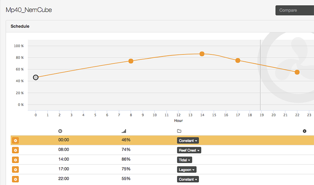Viewport: 314px width, 185px height.
Task: Select the hour 0 point on the graph
Action: (36, 77)
